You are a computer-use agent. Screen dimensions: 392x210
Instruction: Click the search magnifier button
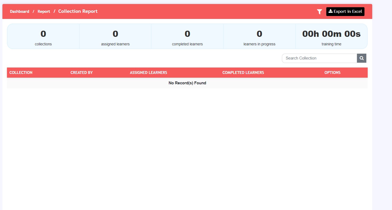pos(362,58)
